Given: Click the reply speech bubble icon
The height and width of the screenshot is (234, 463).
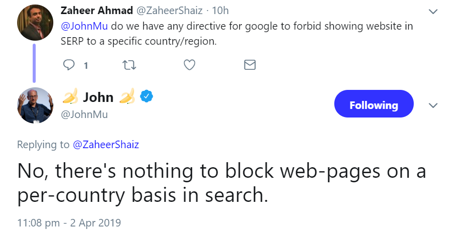Looking at the screenshot, I should [69, 65].
